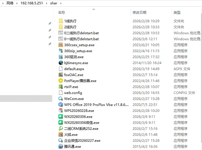Click file name default.aspx
This screenshot has height=150, width=202.
74,69
